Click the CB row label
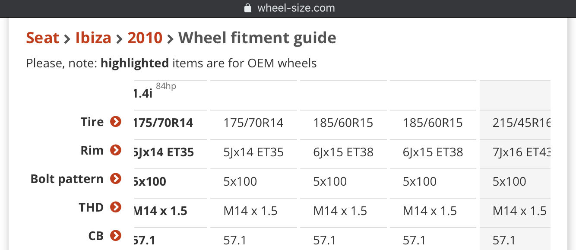The width and height of the screenshot is (576, 250). click(96, 236)
